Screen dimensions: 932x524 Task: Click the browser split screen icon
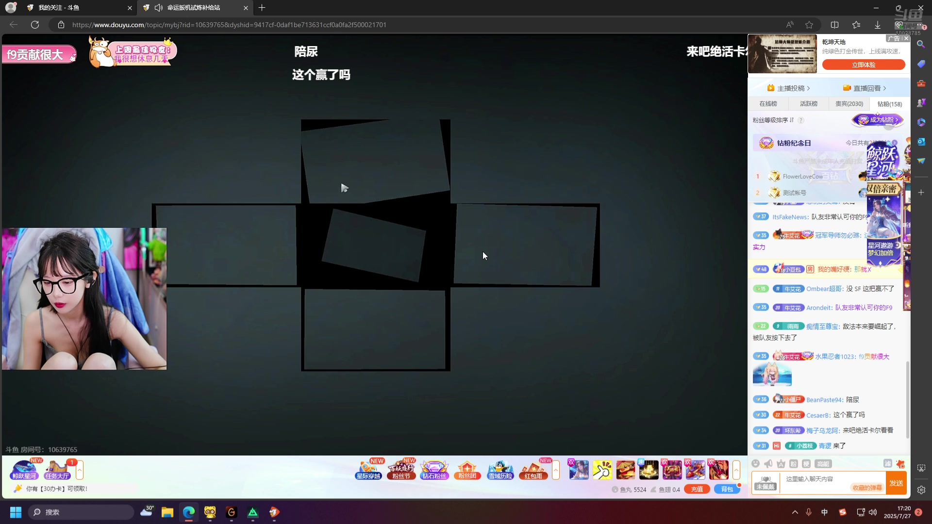(x=835, y=25)
